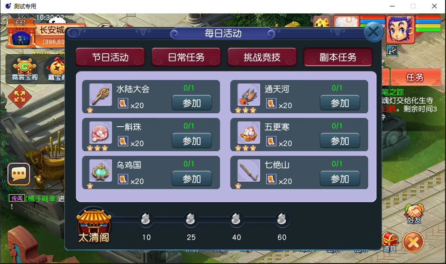Click the 水陆大会 golden staff icon
The width and height of the screenshot is (446, 264).
[101, 94]
